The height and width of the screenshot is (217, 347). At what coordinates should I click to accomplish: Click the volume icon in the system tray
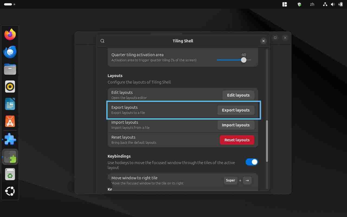333,4
